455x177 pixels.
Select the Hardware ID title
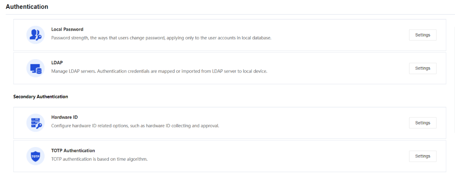(64, 117)
